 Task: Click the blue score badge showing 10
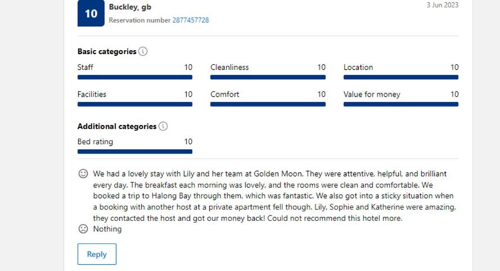[91, 14]
